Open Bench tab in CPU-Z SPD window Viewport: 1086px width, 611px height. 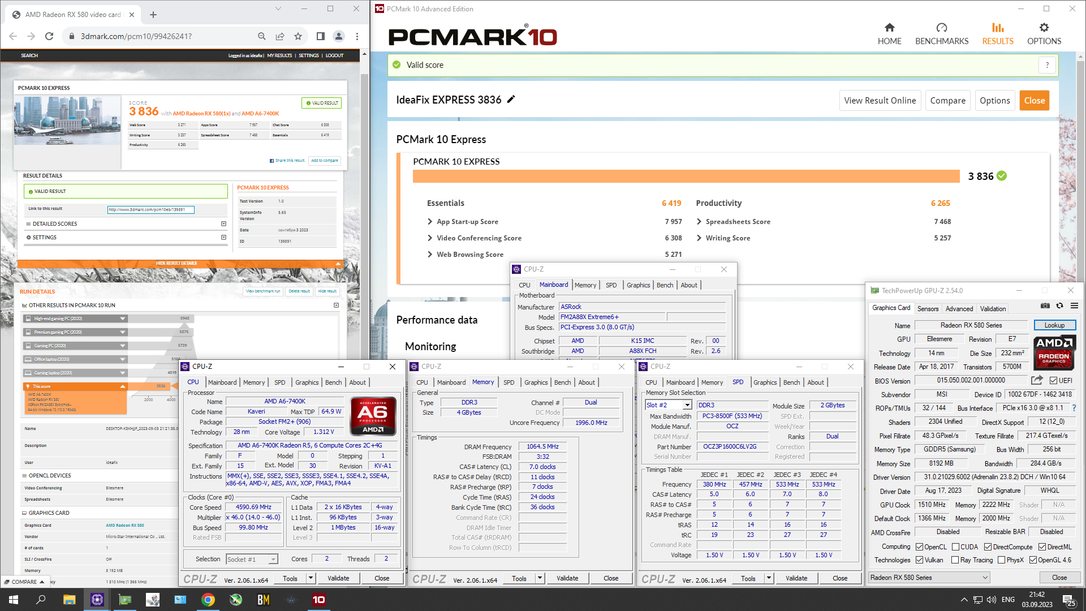[x=791, y=382]
